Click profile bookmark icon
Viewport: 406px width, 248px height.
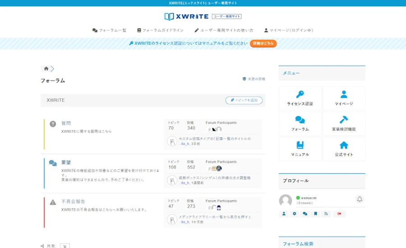[316, 214]
